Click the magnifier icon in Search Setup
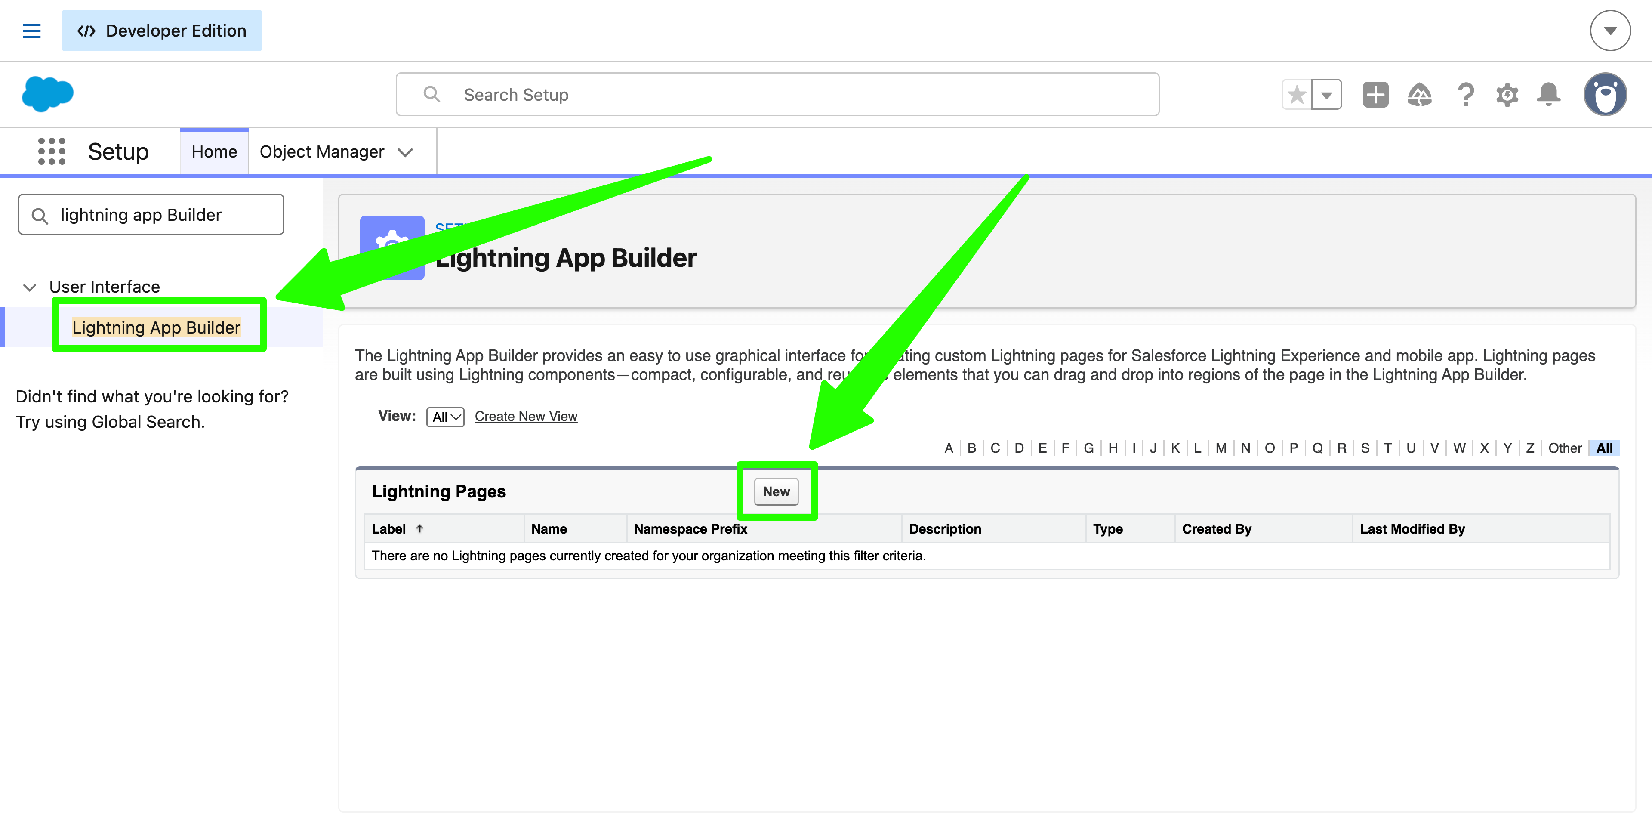The image size is (1652, 828). (x=431, y=94)
